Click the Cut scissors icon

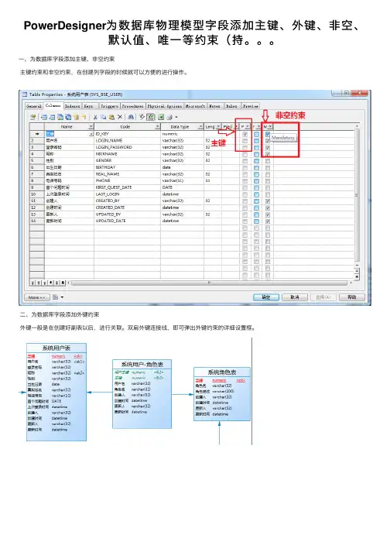pos(95,117)
